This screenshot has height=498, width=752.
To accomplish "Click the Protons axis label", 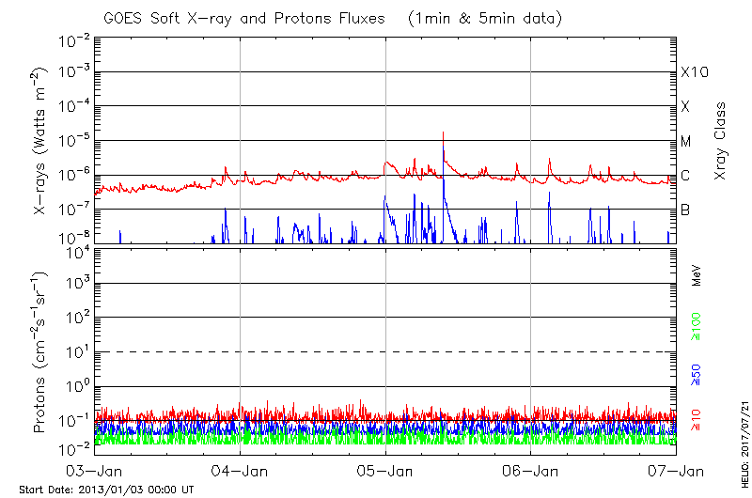I will (42, 352).
